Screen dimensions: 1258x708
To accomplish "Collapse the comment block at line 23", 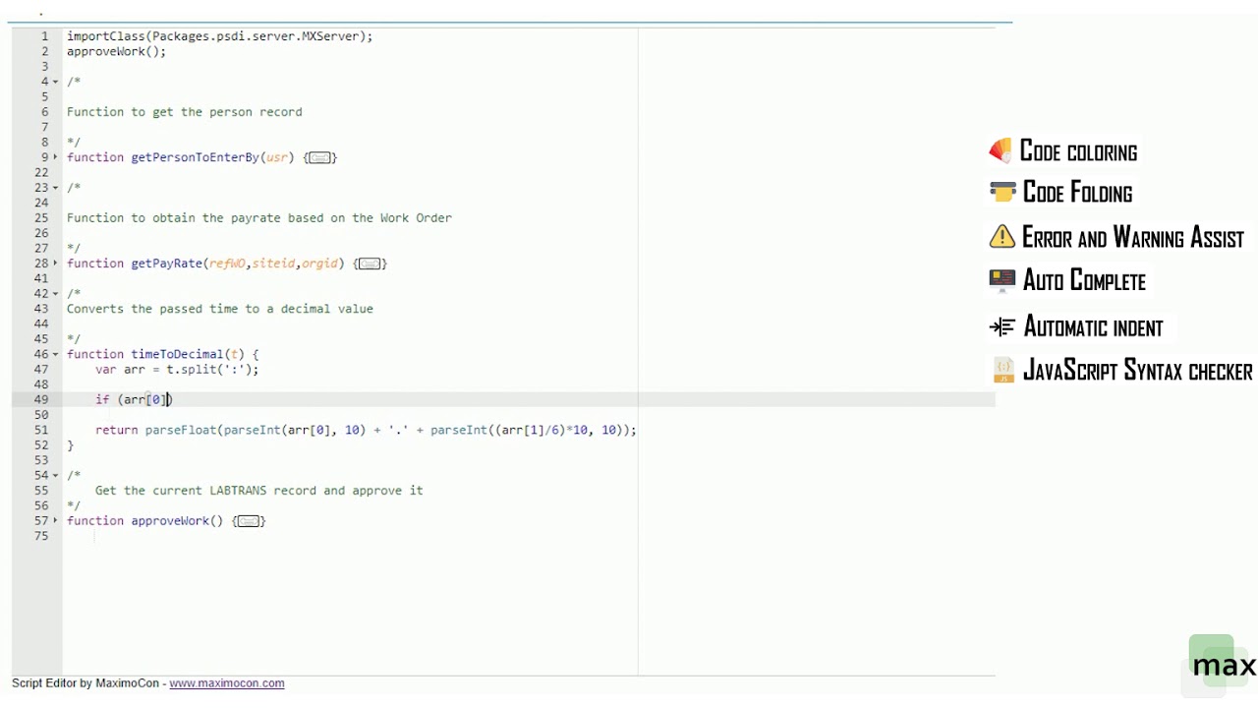I will 55,188.
